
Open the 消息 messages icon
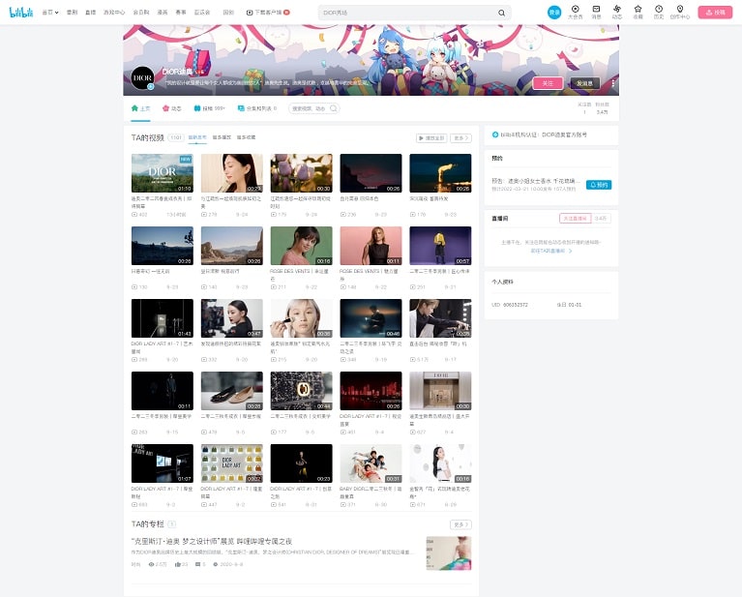[596, 12]
